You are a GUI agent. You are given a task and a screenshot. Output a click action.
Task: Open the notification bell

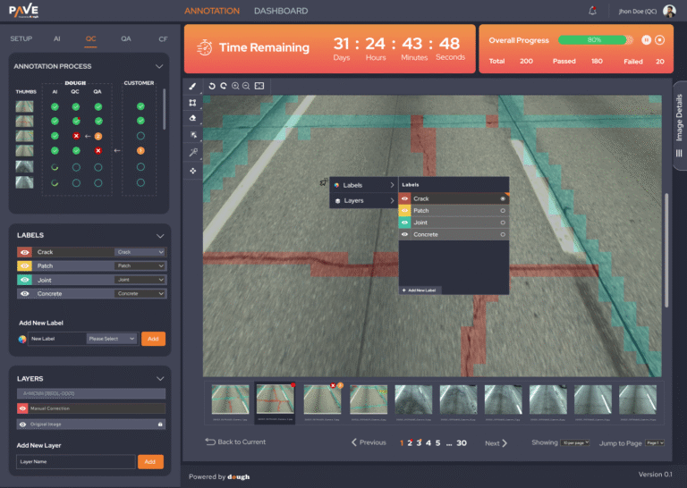[x=592, y=11]
